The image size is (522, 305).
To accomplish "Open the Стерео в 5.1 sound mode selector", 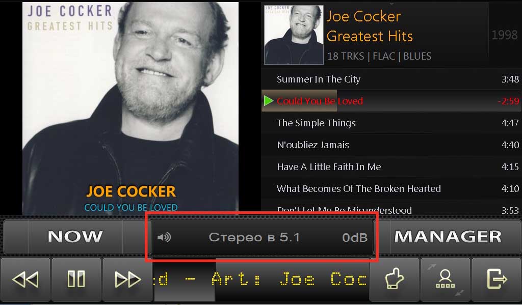I will (254, 237).
